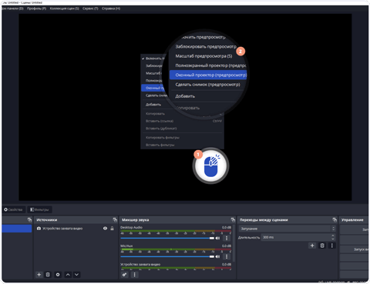Select the highlighted scene in the scenes list
This screenshot has height=284, width=370.
tap(17, 229)
